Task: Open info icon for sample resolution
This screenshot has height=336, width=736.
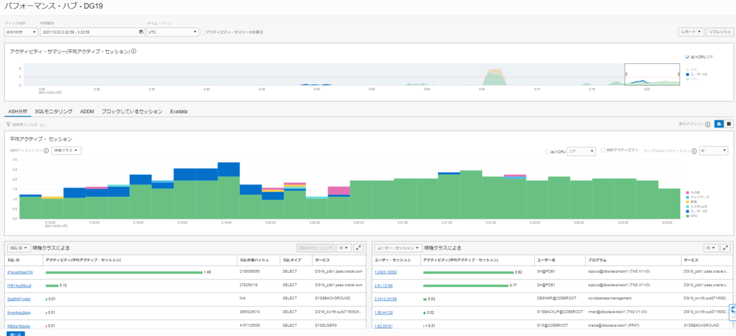Action: (x=694, y=151)
